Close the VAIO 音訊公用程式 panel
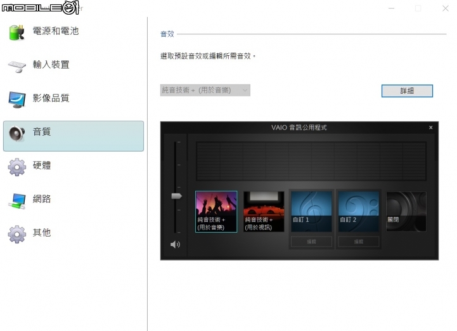Image resolution: width=457 pixels, height=331 pixels. click(431, 127)
